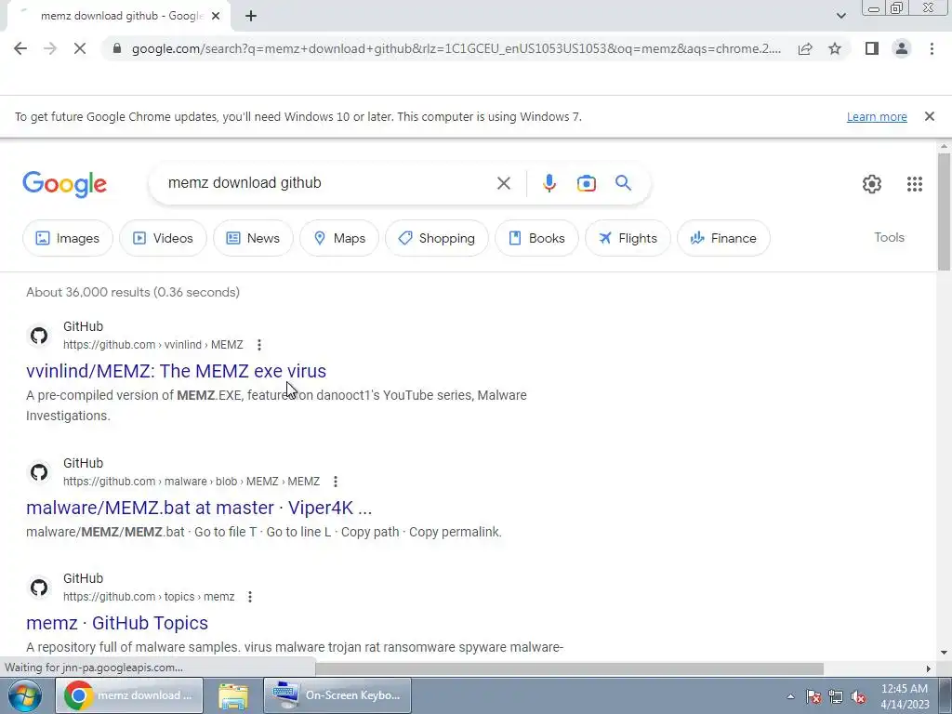Click GitHub favicon of vvinlind result
The height and width of the screenshot is (714, 952).
coord(39,336)
